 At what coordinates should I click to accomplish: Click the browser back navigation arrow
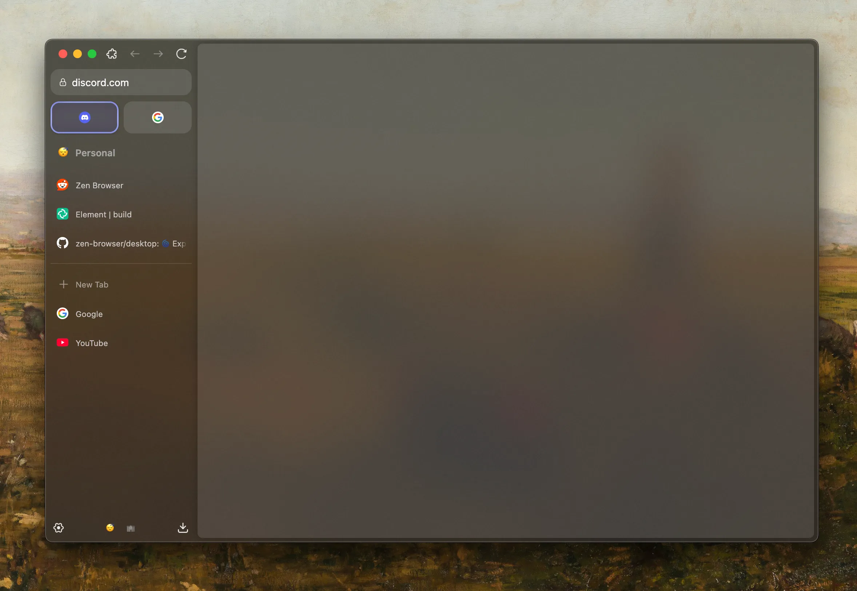coord(135,53)
